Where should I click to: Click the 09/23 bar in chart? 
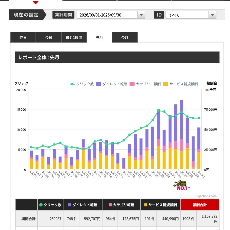point(158,139)
